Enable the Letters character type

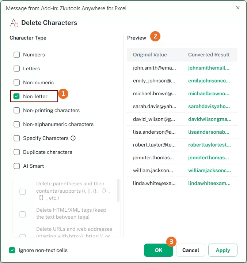pyautogui.click(x=17, y=68)
